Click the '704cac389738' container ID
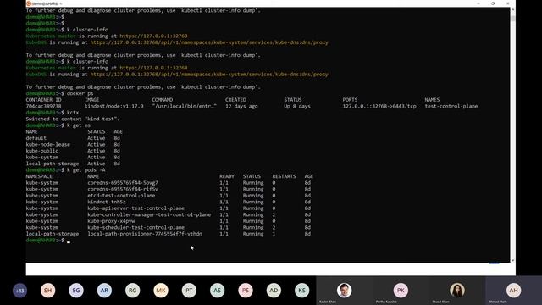The height and width of the screenshot is (305, 542). [43, 106]
